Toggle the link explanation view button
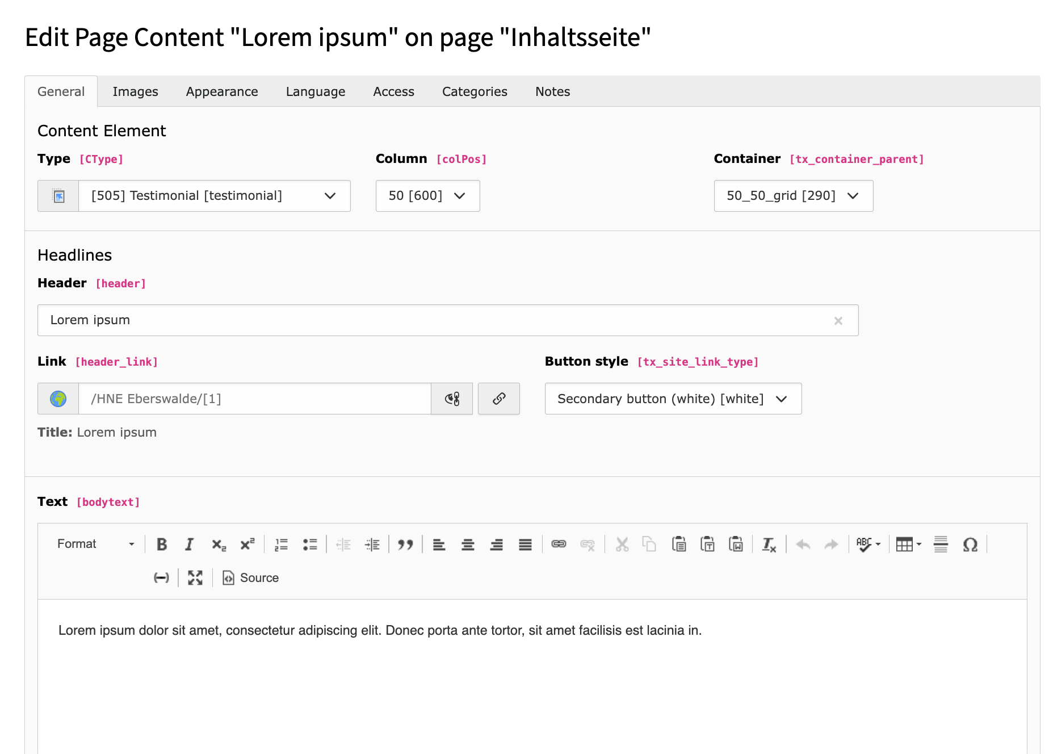 point(452,399)
